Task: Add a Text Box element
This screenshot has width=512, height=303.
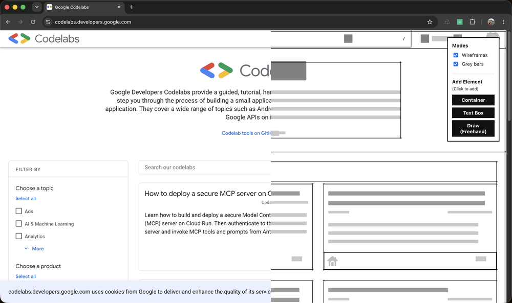Action: coord(473,113)
